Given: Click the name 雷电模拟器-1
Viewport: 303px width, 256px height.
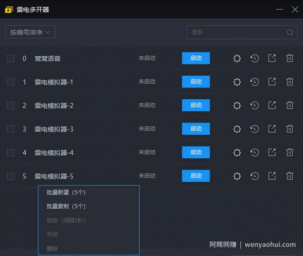Looking at the screenshot, I should (x=54, y=82).
